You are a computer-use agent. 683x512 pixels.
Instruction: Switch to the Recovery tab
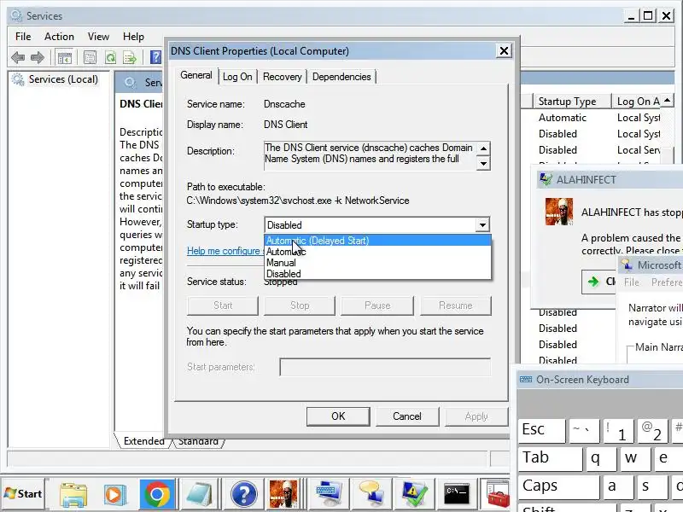click(x=283, y=77)
